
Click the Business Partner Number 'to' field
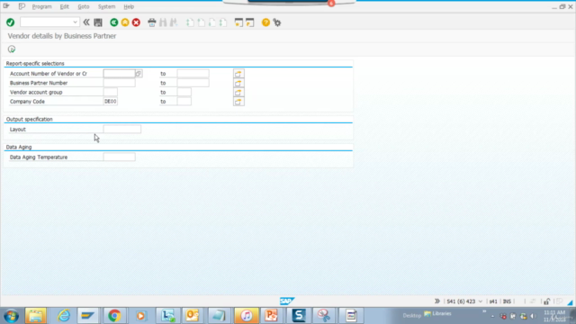pyautogui.click(x=193, y=83)
